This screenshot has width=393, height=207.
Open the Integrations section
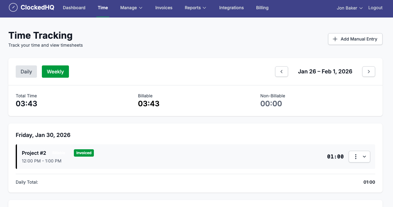coord(231,8)
